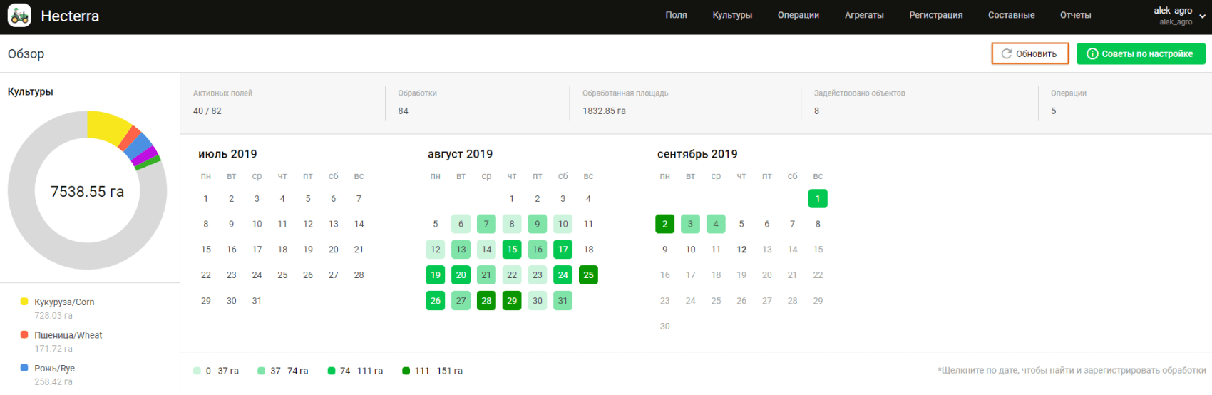Click the yellow corn segment of donut chart
This screenshot has width=1212, height=395.
(x=108, y=126)
